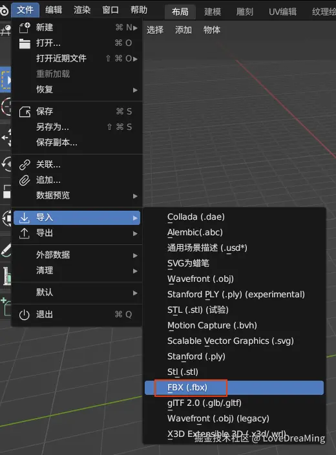Viewport: 336px width, 455px height.
Task: Choose 另存为... menu entry
Action: pos(77,127)
